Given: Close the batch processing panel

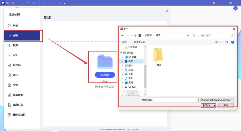Looking at the screenshot, I should click(167, 11).
